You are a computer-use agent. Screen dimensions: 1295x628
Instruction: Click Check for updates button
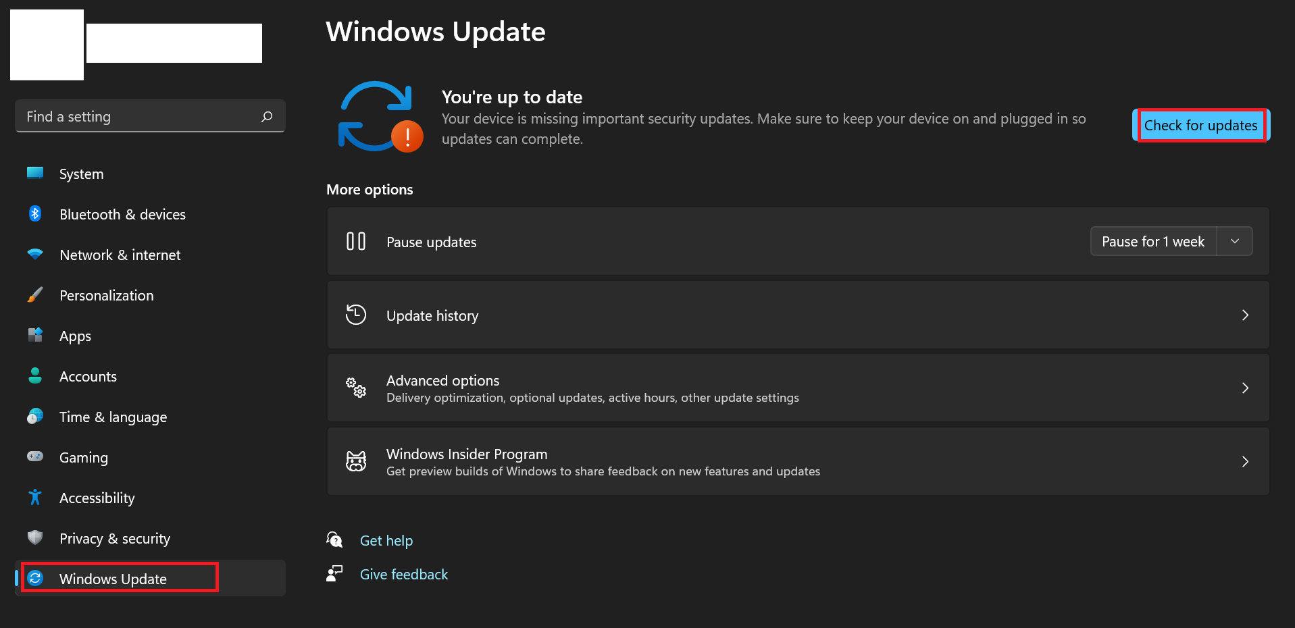pyautogui.click(x=1201, y=125)
